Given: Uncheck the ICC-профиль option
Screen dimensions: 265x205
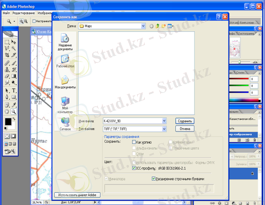Looking at the screenshot, I should coord(134,168).
